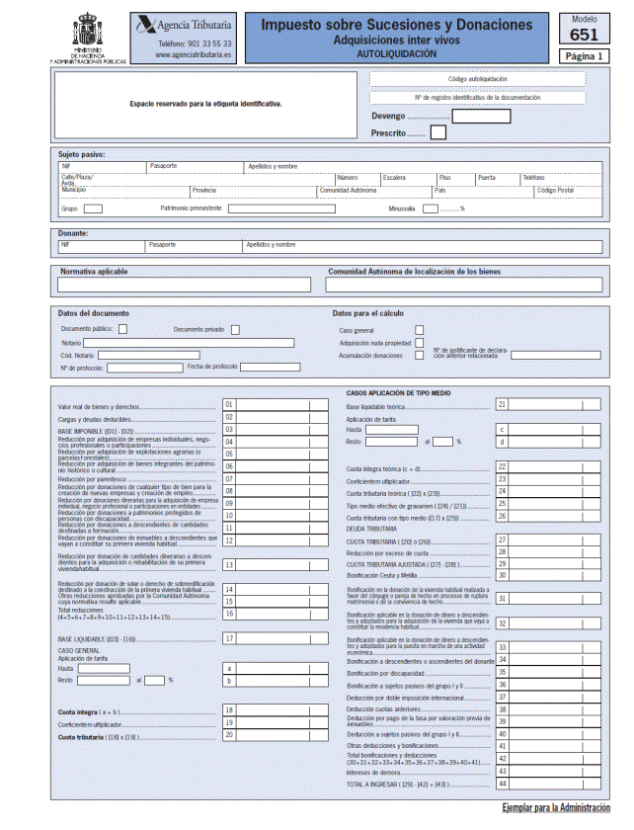This screenshot has height=830, width=634.
Task: Click box 03 Base imponible
Action: (282, 430)
